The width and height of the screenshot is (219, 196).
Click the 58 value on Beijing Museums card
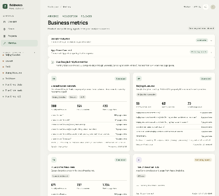[138, 103]
